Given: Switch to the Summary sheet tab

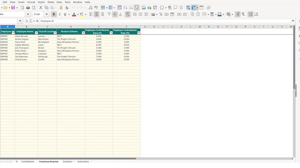Looking at the screenshot, I should tap(67, 162).
